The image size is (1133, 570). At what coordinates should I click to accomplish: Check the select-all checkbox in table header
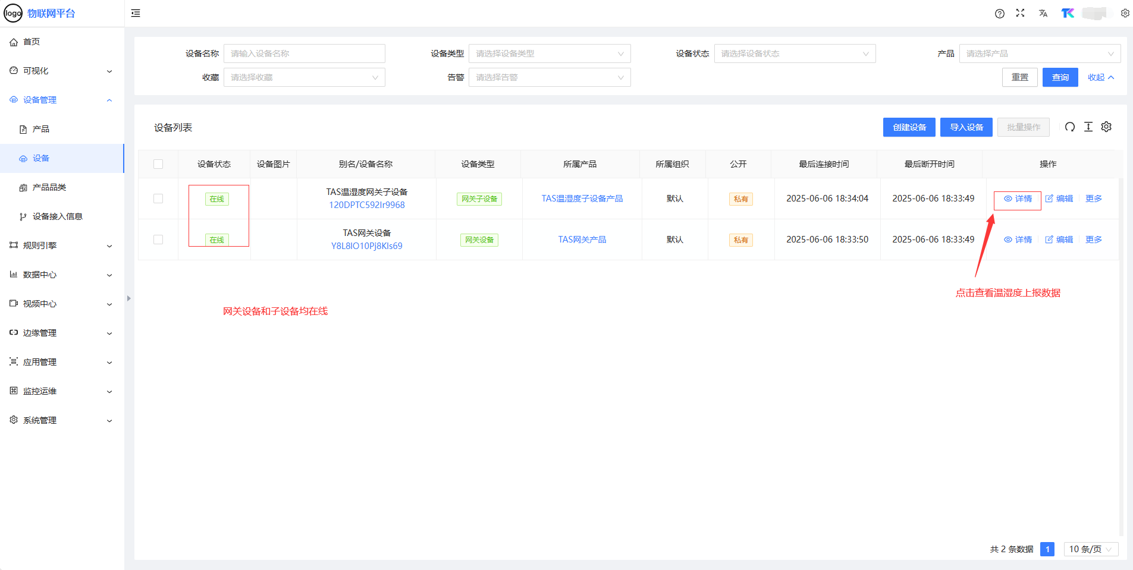158,164
